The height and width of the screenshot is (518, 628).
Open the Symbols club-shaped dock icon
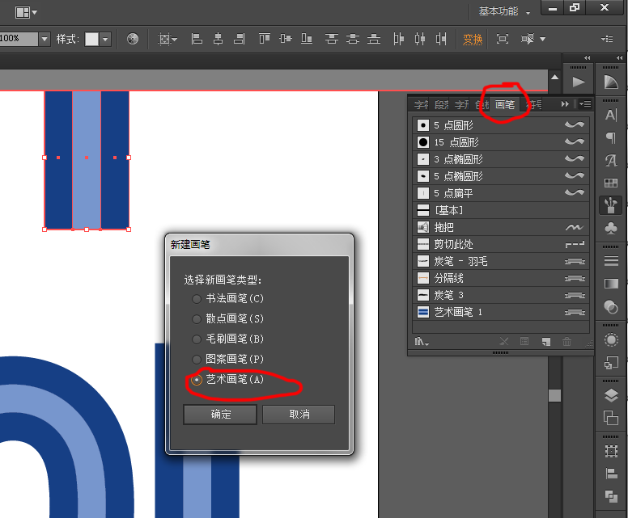click(611, 228)
